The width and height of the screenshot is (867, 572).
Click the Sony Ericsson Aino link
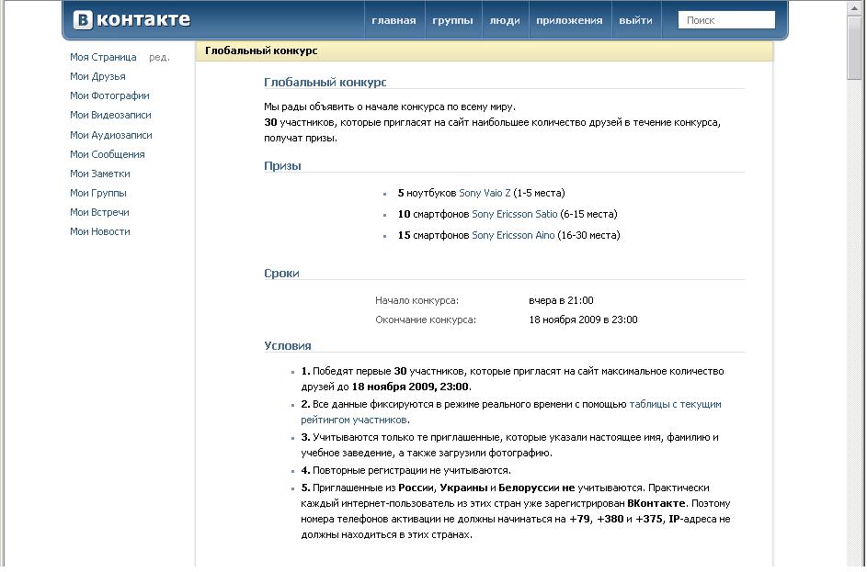point(513,235)
